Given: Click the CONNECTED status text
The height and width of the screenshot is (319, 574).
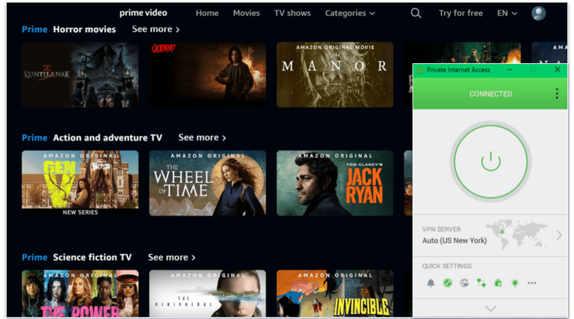Looking at the screenshot, I should tap(491, 94).
